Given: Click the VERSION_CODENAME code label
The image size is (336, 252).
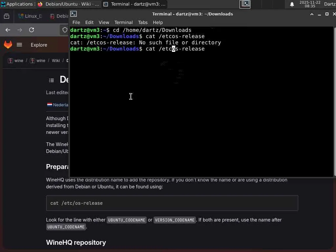Looking at the screenshot, I should point(175,220).
